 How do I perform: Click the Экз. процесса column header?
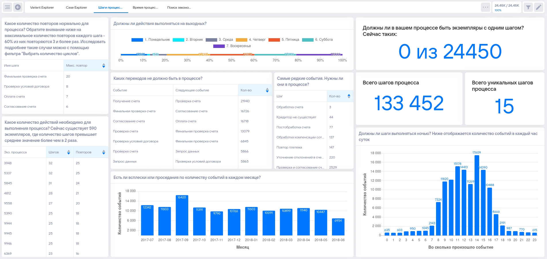(x=24, y=152)
